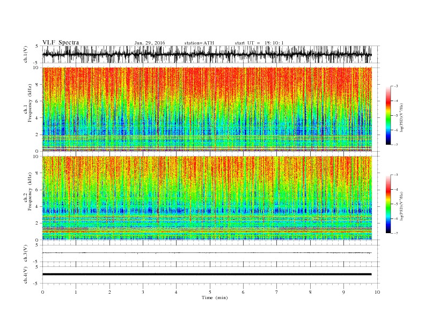Viewport: 425px width, 328px height.
Task: Click the "9" tick label on time axis
Action: click(x=343, y=292)
